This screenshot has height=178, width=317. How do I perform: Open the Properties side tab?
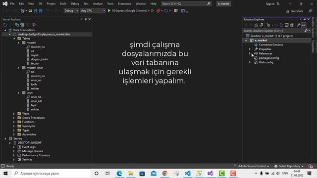pyautogui.click(x=313, y=46)
